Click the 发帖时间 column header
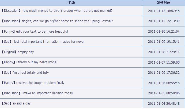 tap(164, 3)
